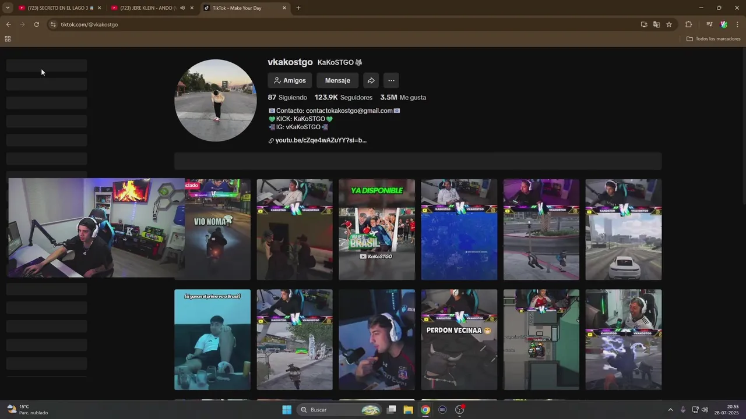
Task: Open the blue map video thumbnail
Action: (459, 229)
